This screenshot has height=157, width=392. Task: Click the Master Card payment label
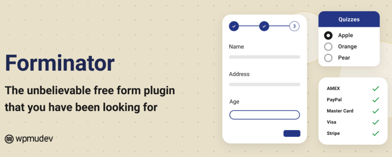point(340,111)
